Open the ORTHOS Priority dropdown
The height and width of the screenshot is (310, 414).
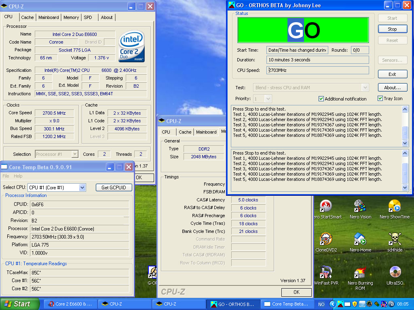268,99
